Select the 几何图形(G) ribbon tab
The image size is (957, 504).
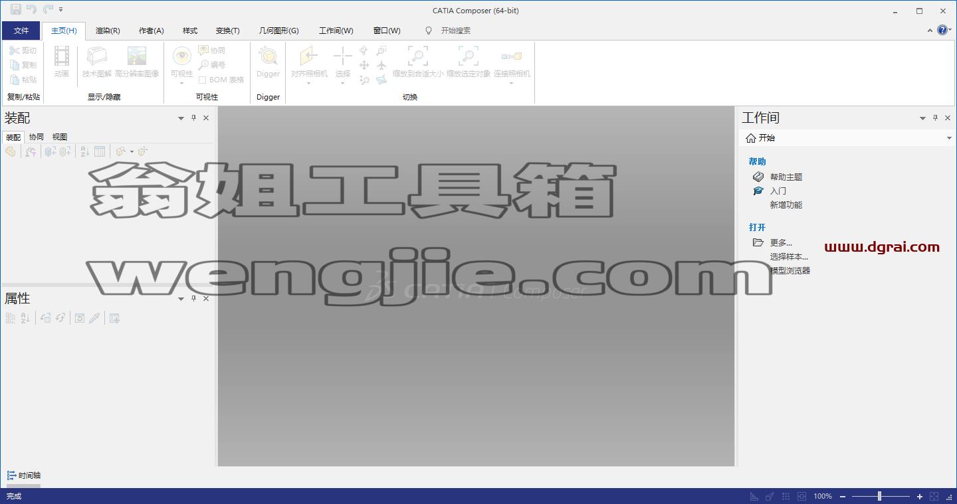[278, 31]
